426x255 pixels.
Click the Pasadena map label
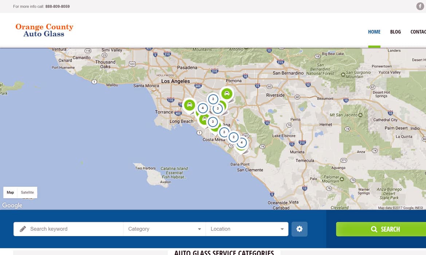click(x=187, y=67)
